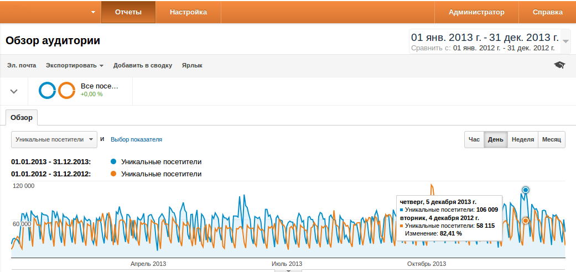Switch the chart to Месяц view
Image resolution: width=576 pixels, height=272 pixels.
(x=551, y=140)
